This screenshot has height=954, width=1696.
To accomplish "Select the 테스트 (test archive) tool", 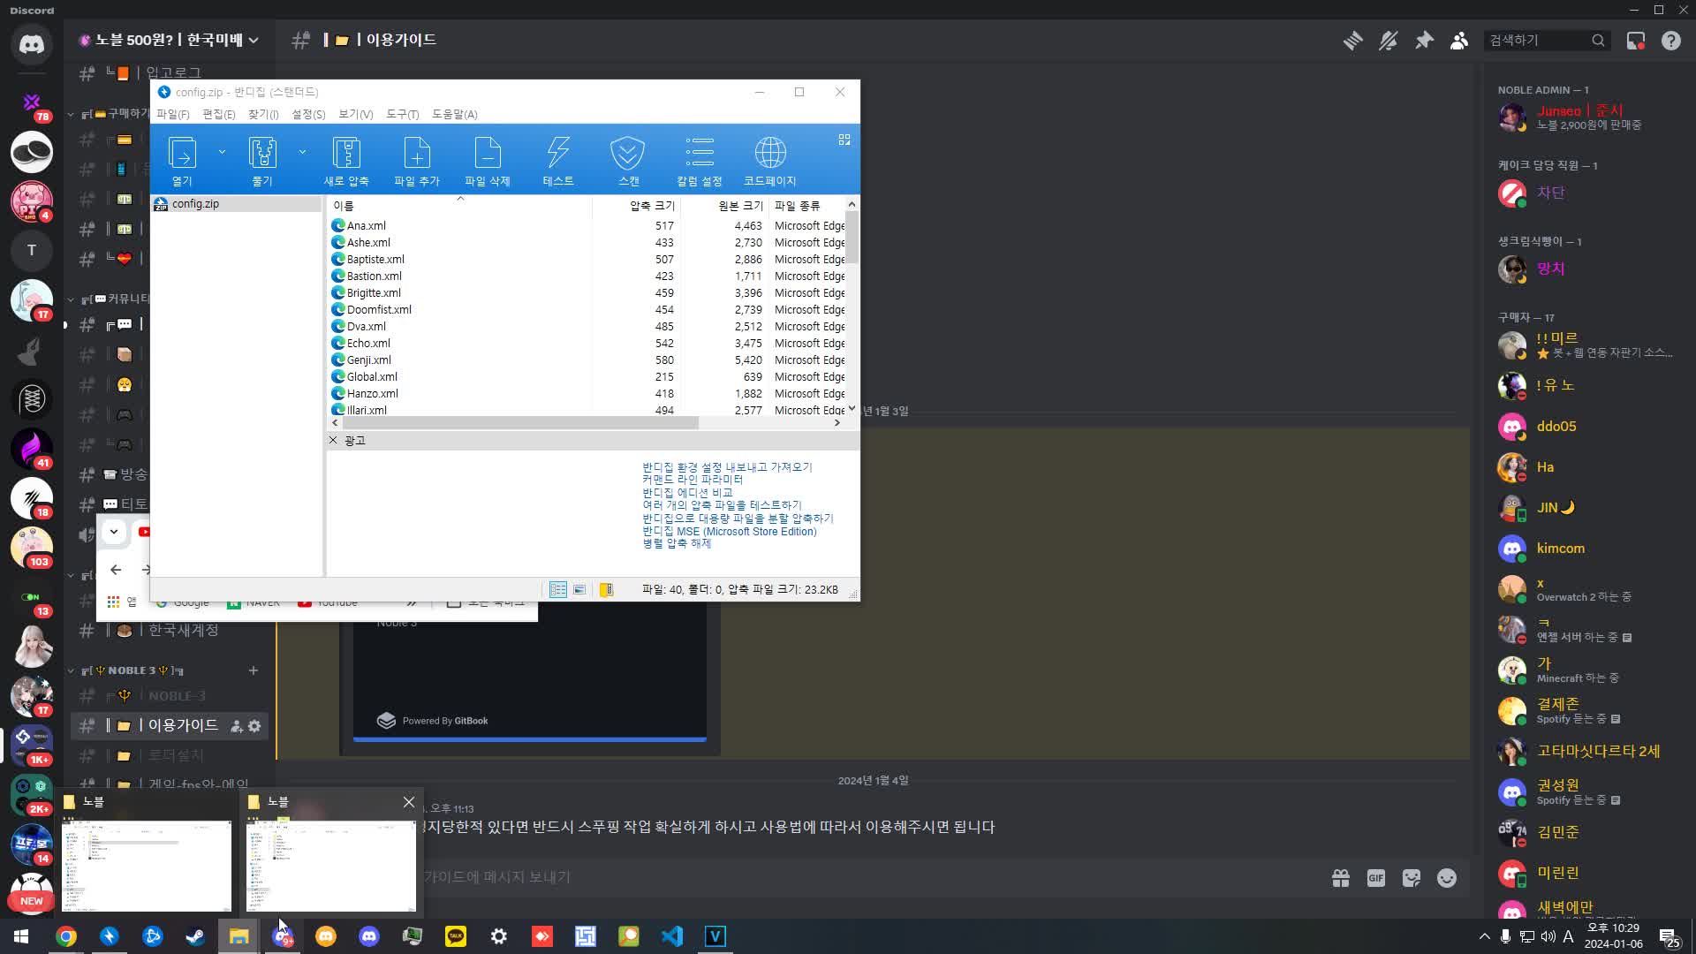I will click(557, 159).
